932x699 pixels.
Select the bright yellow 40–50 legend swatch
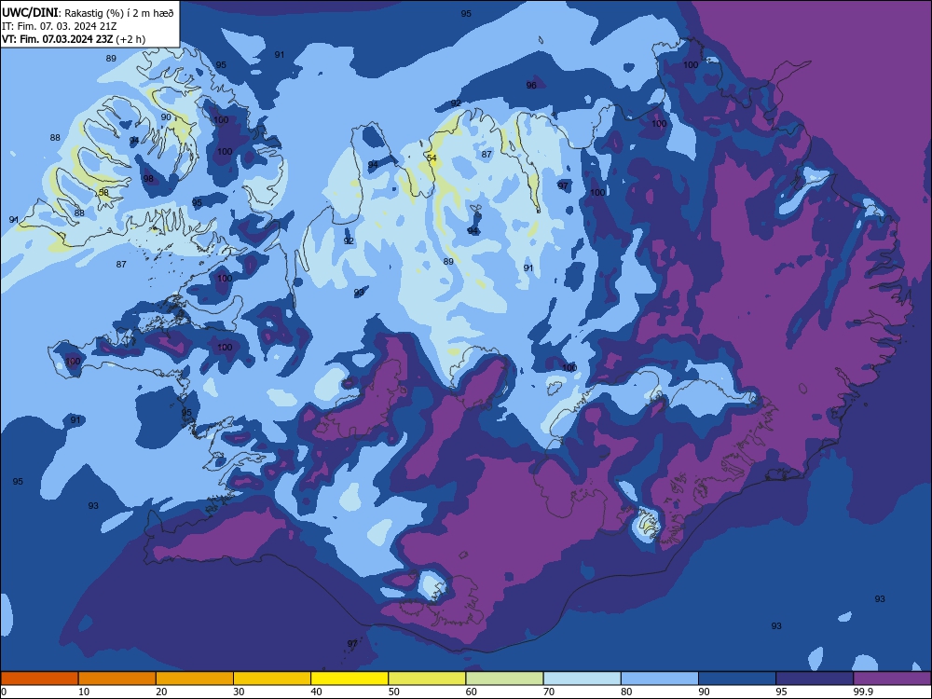pos(349,678)
